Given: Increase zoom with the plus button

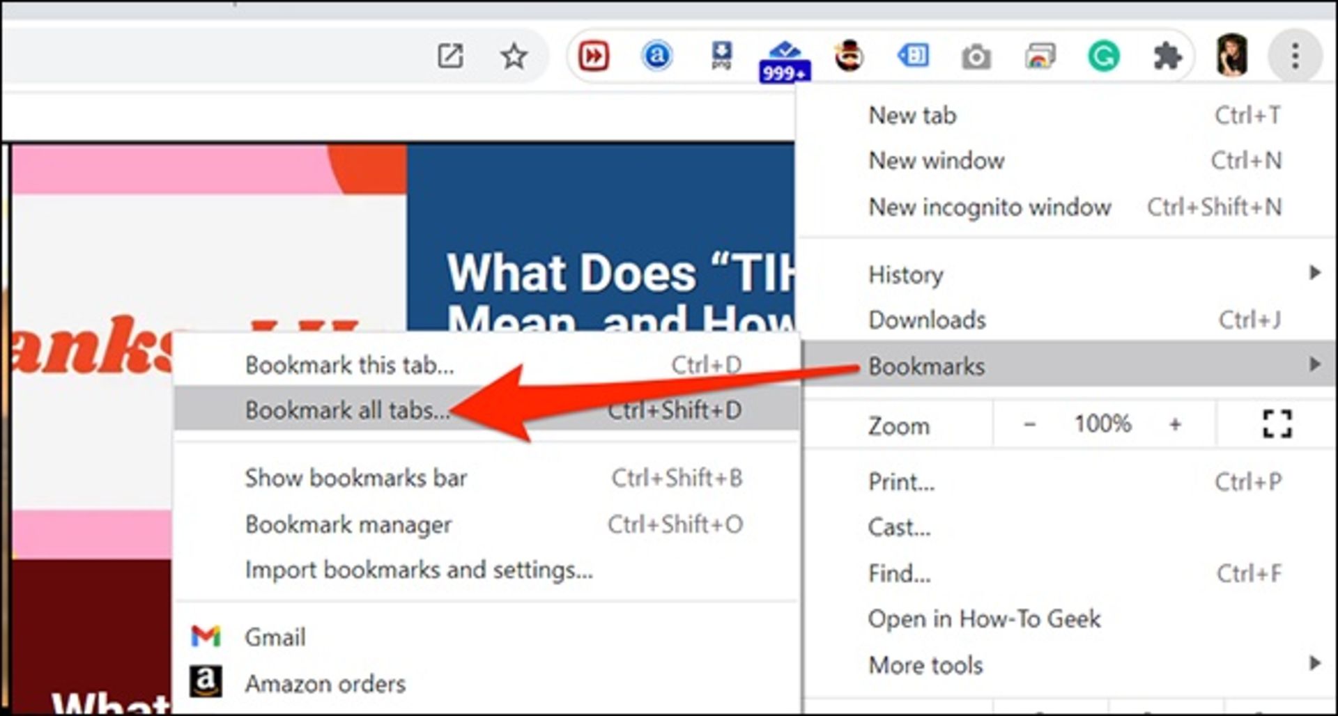Looking at the screenshot, I should (x=1175, y=424).
